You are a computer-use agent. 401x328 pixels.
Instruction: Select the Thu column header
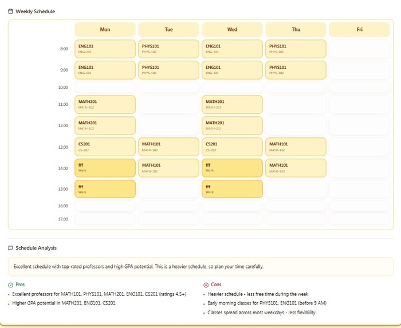coord(296,29)
